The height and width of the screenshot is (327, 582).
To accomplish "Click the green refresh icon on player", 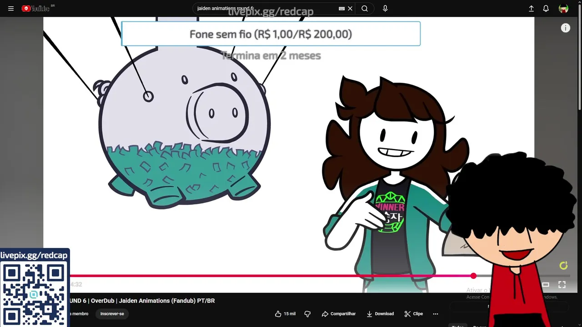I will tap(563, 266).
